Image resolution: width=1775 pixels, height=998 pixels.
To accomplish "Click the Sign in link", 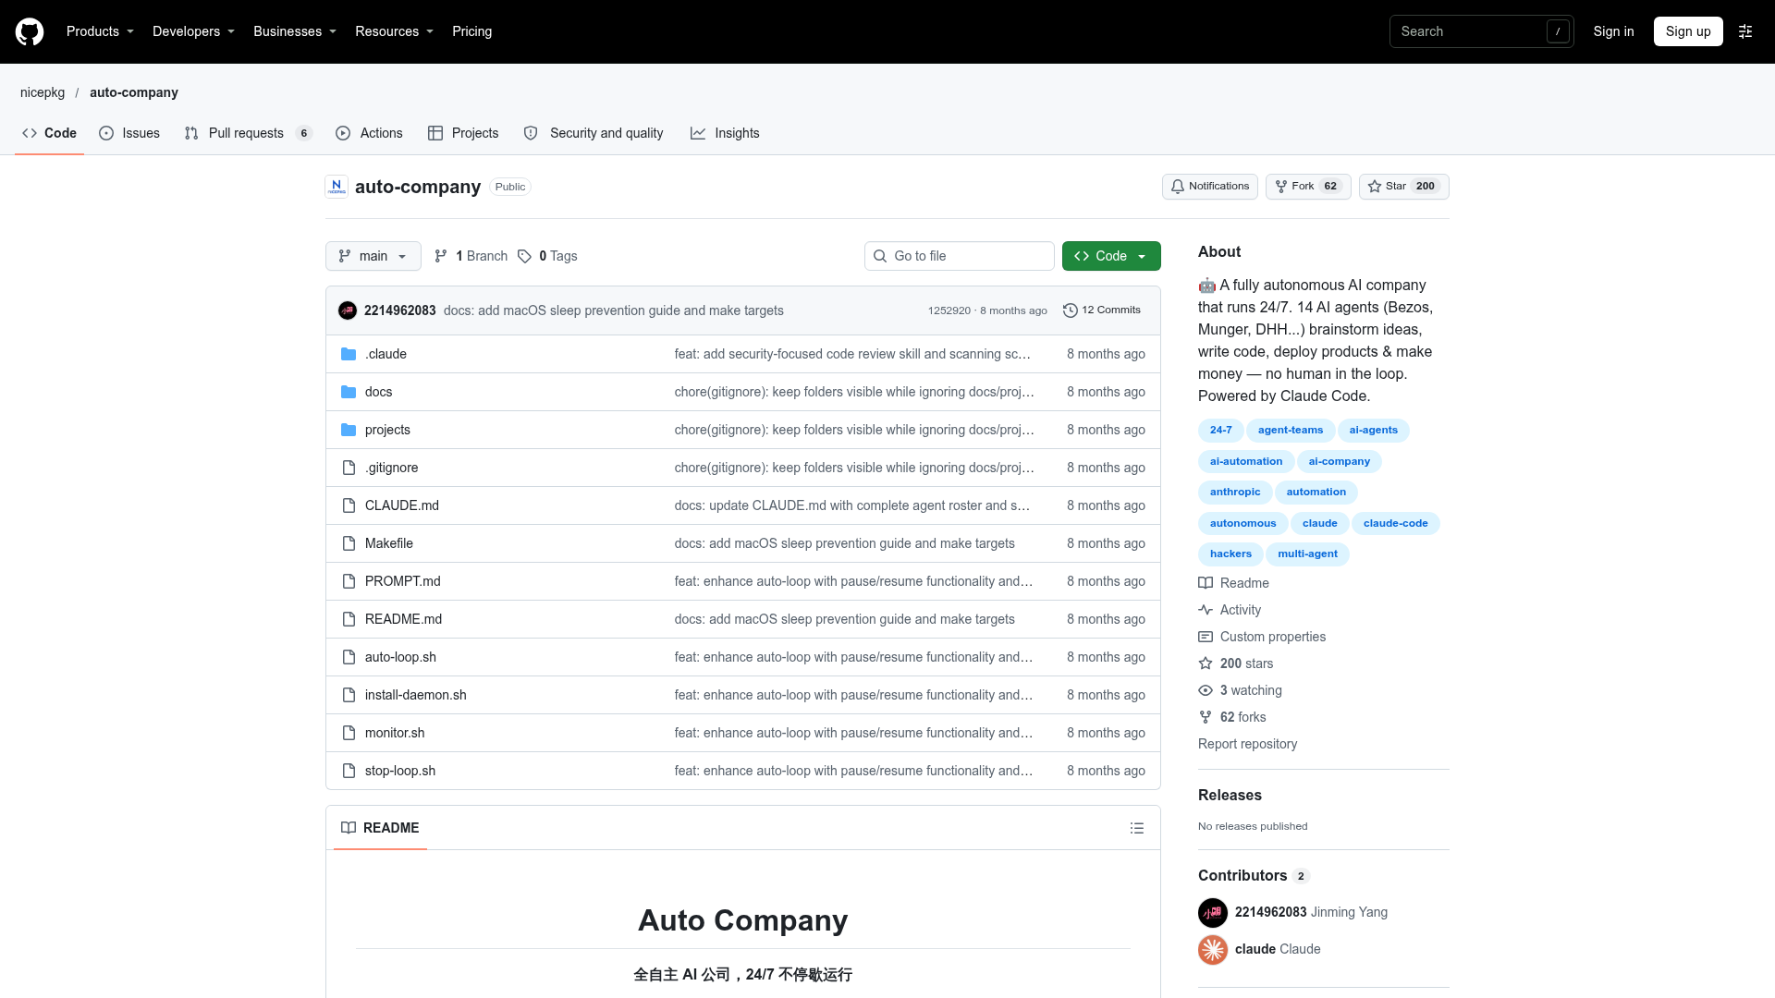I will coord(1613,31).
